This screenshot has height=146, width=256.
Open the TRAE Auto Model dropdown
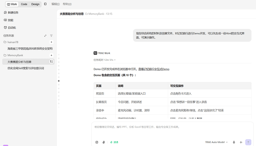216,142
